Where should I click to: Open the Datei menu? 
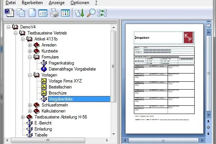10,3
